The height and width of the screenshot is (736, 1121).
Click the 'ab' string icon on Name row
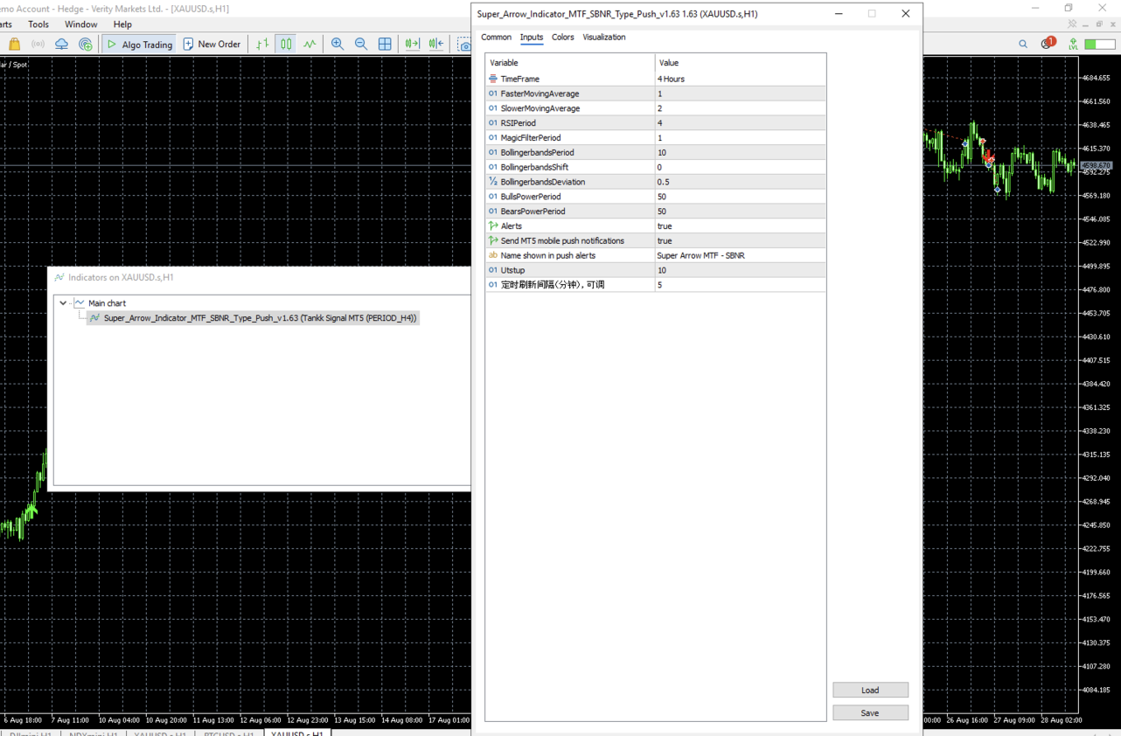(493, 255)
